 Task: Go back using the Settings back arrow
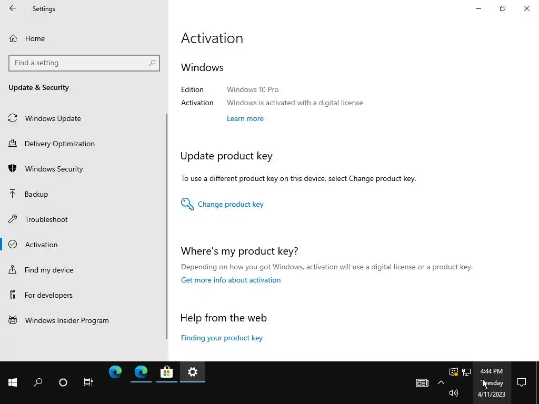coord(13,8)
